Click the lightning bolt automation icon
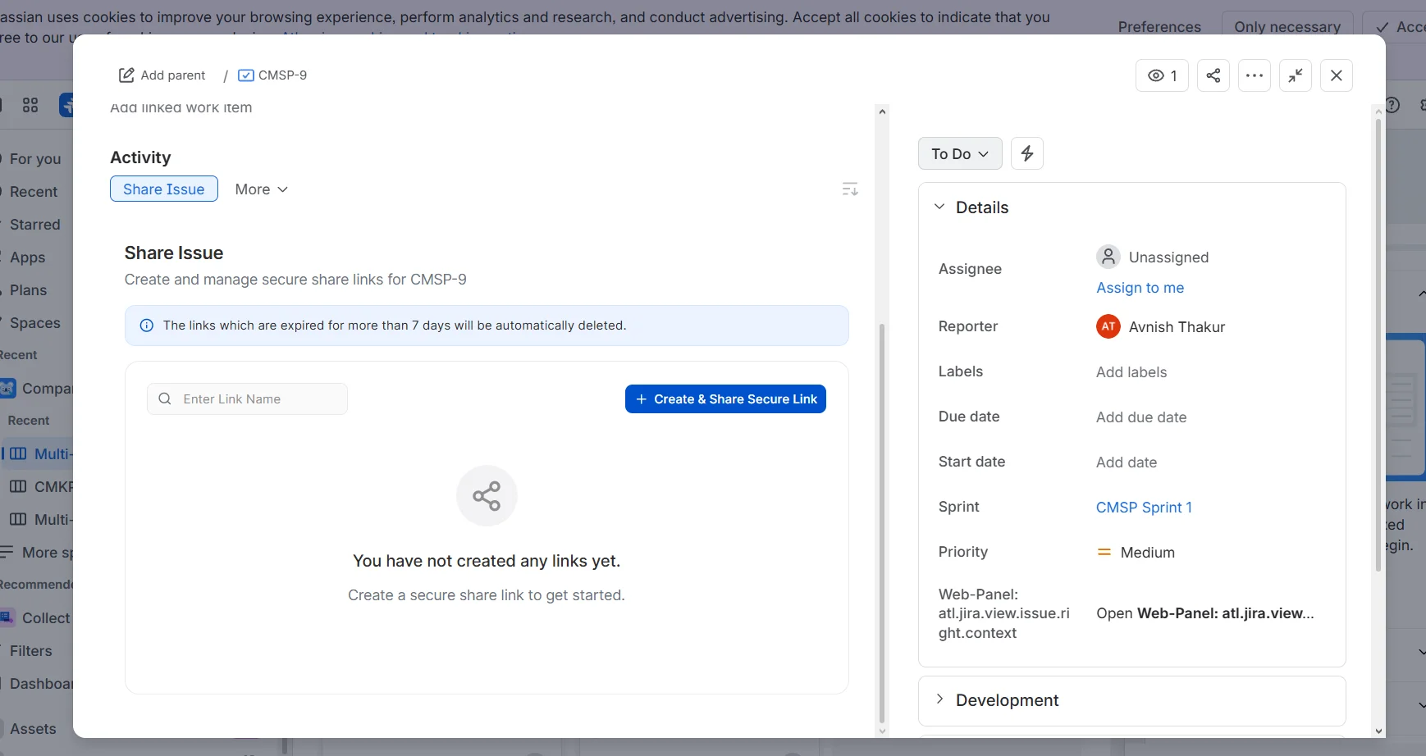 click(1027, 153)
